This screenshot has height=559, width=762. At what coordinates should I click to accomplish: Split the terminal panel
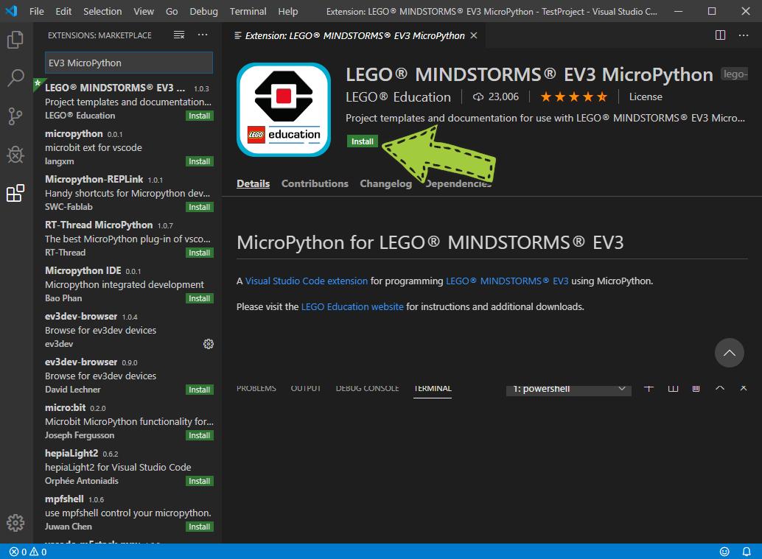673,388
